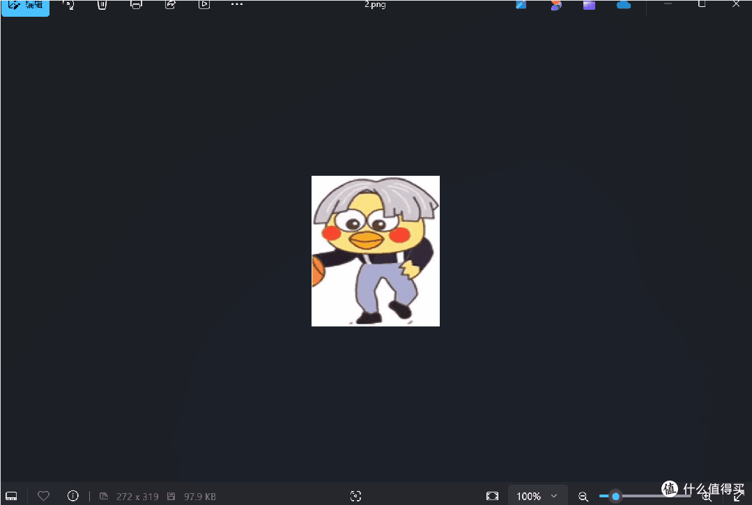Viewport: 752px width, 505px height.
Task: Show file info with the info icon
Action: point(73,496)
